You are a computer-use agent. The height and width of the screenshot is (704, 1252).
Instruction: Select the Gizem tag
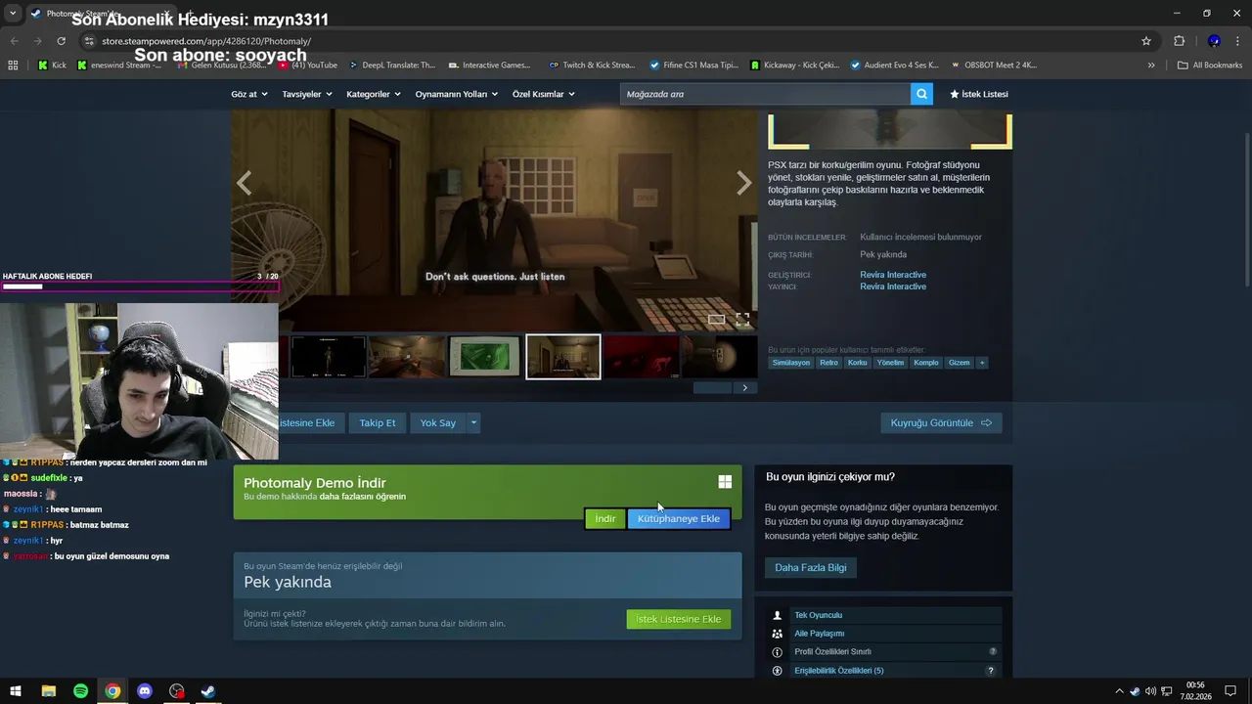pos(960,363)
